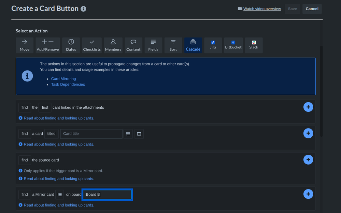Screen dimensions: 341x213
Task: Open 'Read about finding' link under source card row
Action: [59, 179]
